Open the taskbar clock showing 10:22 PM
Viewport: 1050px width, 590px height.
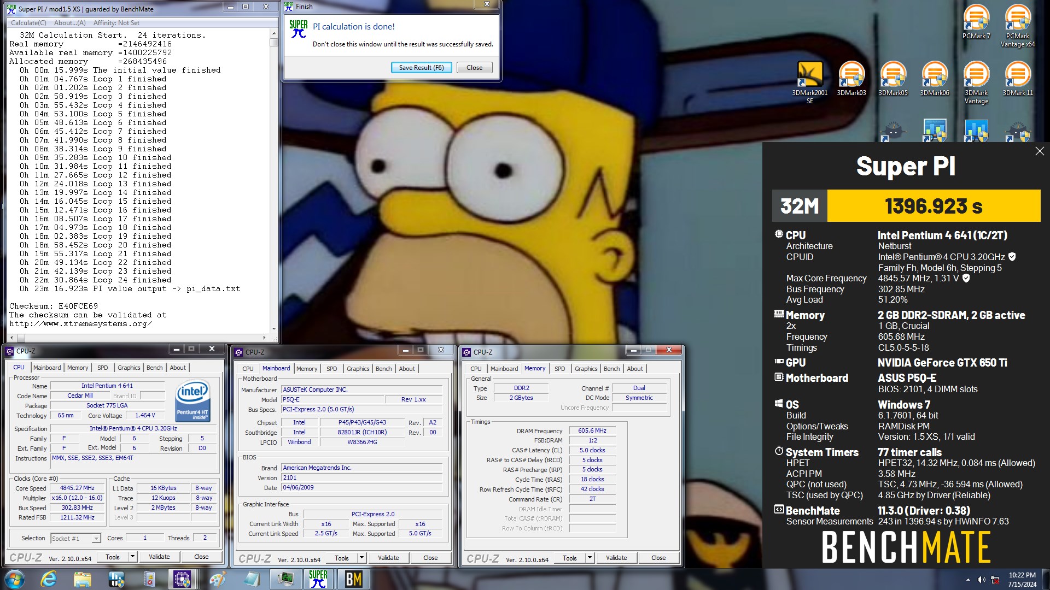1022,580
